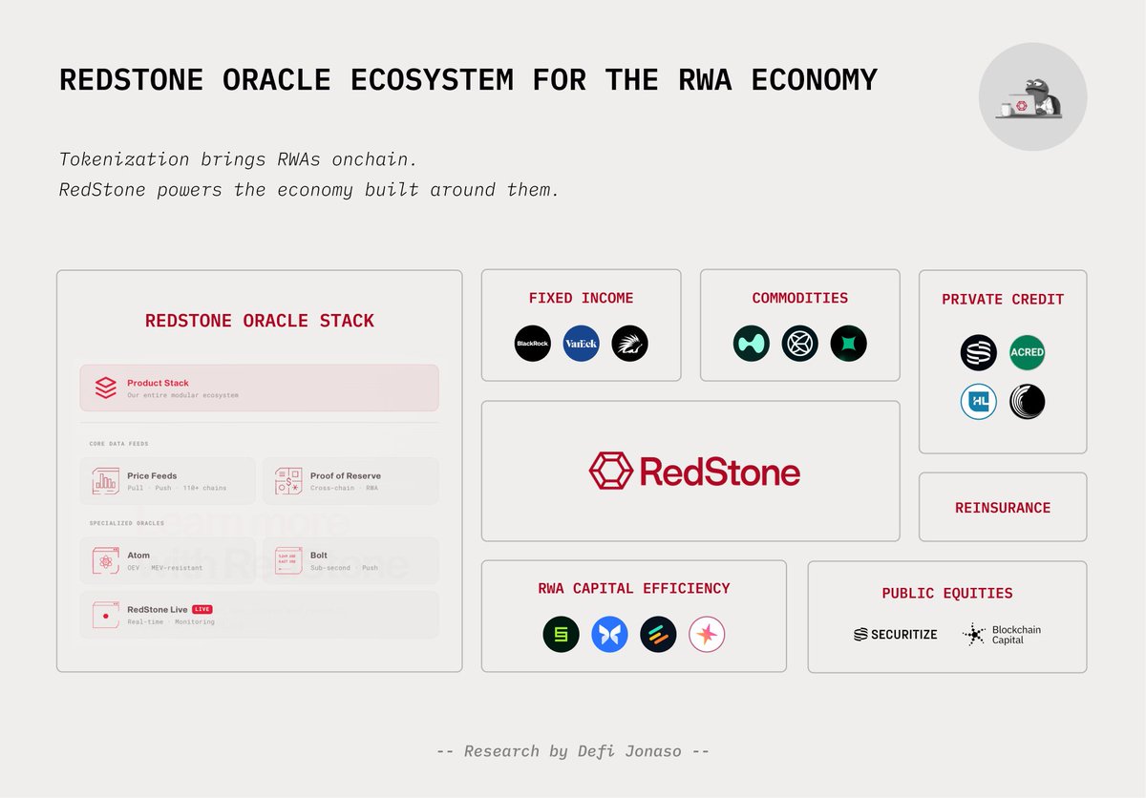The width and height of the screenshot is (1146, 798).
Task: Click 'RedStone powers the economy built around them.'
Action: (x=309, y=189)
